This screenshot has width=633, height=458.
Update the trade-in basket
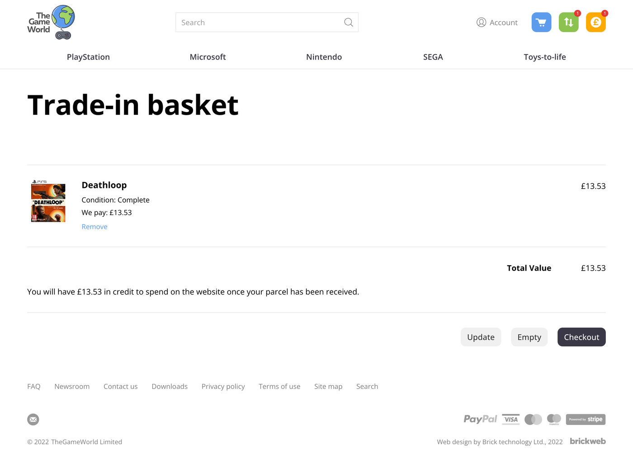(481, 337)
